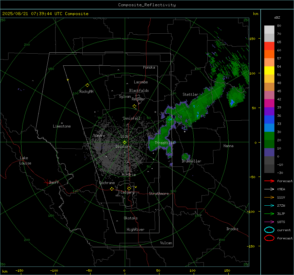Click the asterisk marker above Limestone

coord(62,123)
